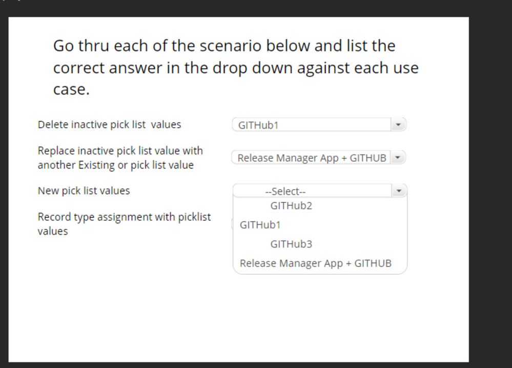Pick GITHub3 in the dropdown list

[x=291, y=244]
